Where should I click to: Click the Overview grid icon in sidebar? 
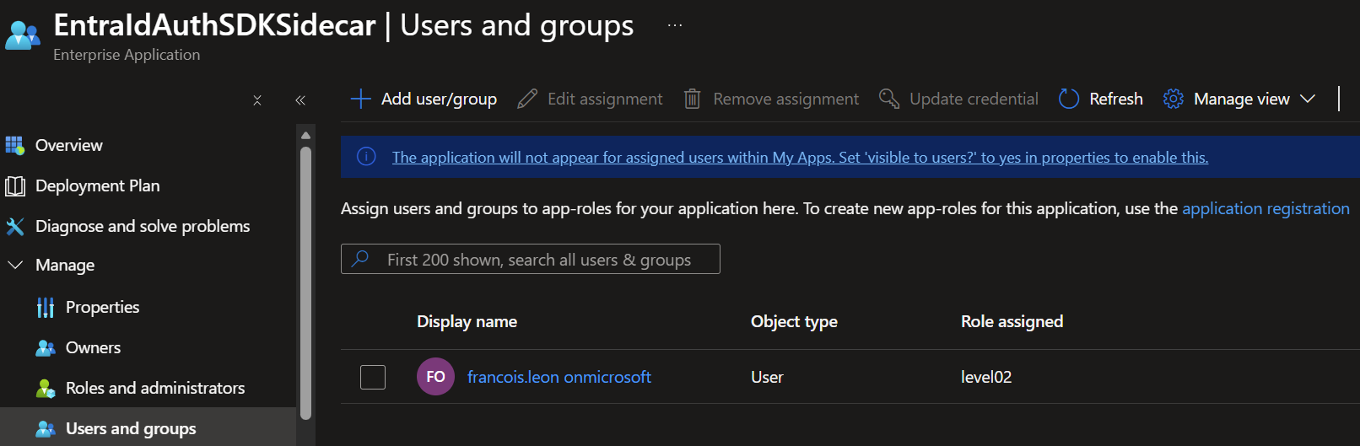coord(15,145)
